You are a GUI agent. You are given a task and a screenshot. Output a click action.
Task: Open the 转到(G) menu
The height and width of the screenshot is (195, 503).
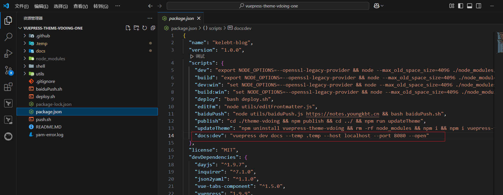click(x=101, y=6)
